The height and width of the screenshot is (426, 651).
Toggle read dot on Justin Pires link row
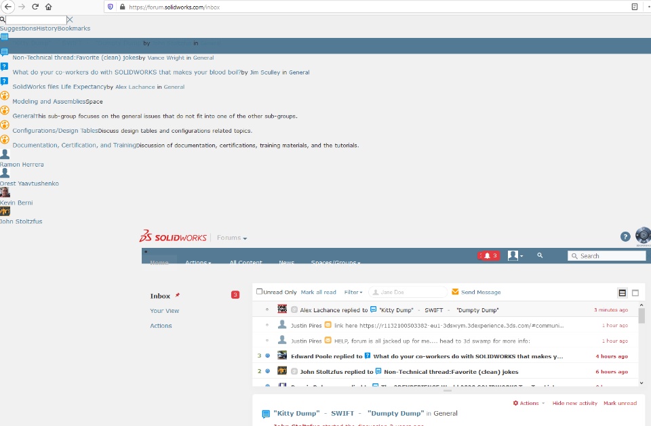267,325
